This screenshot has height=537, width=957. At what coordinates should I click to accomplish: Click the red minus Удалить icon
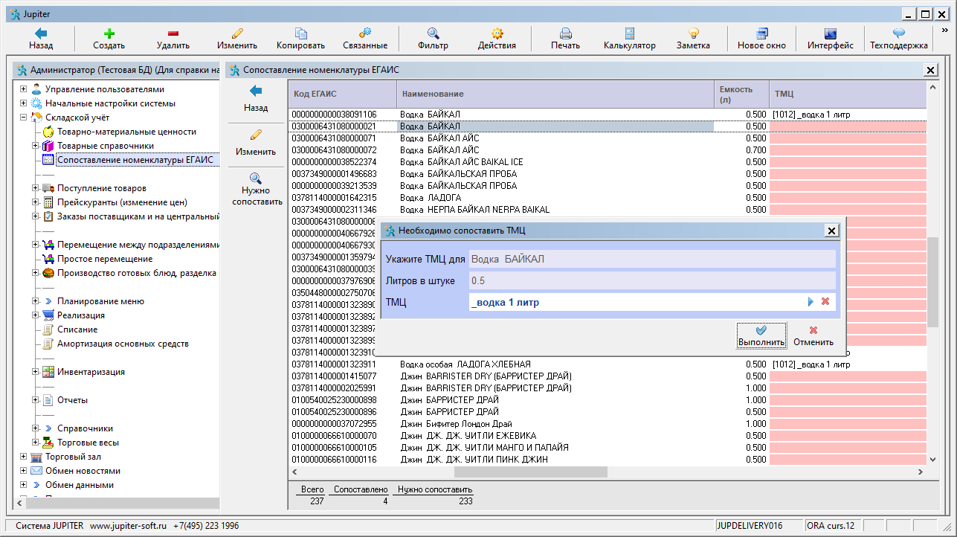[x=173, y=33]
